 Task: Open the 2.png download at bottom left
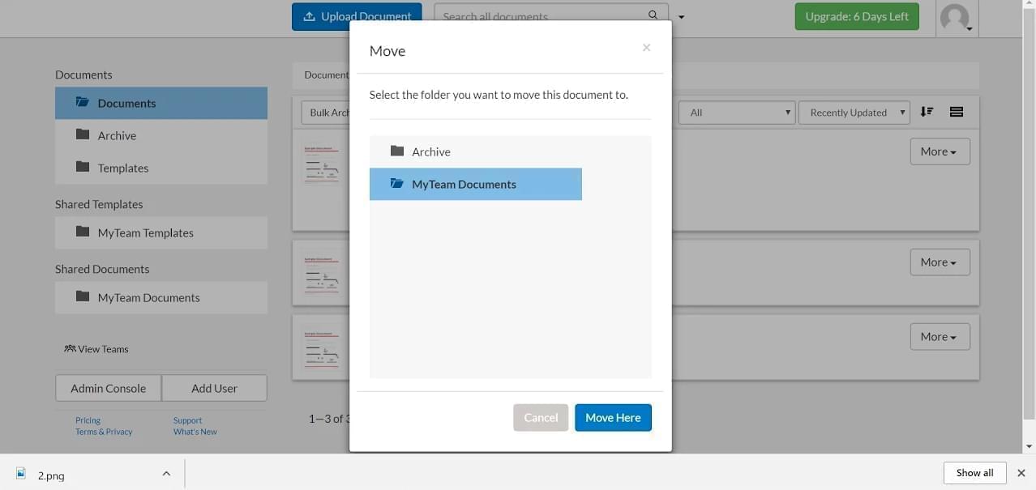tap(51, 475)
